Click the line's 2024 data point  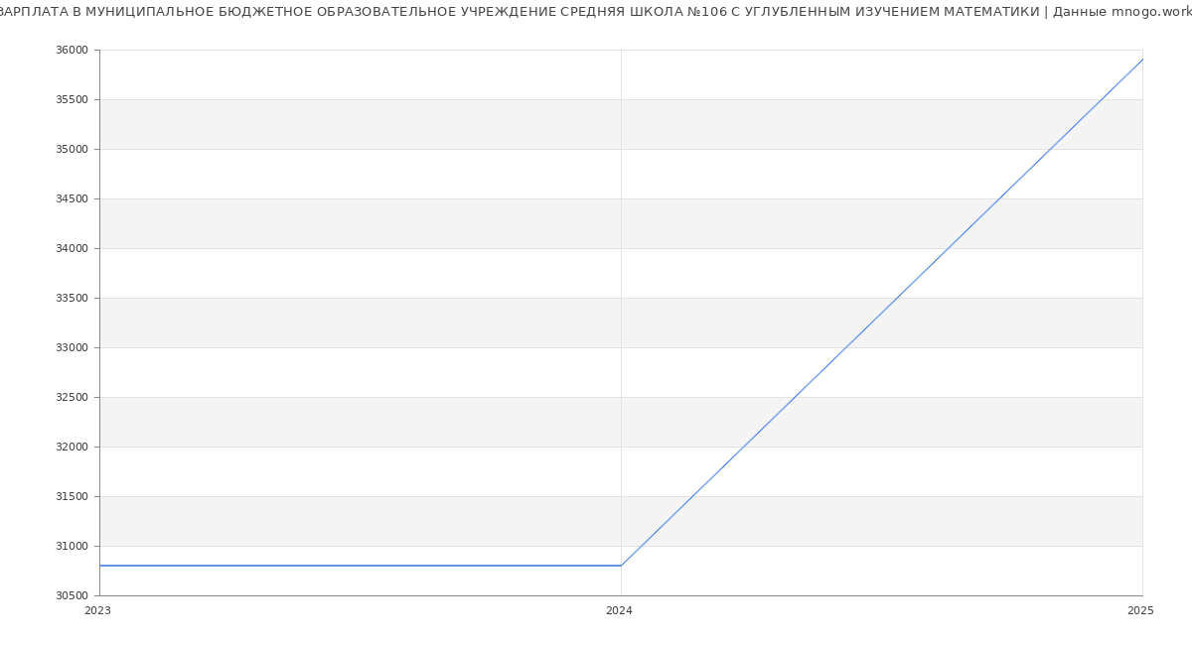621,566
